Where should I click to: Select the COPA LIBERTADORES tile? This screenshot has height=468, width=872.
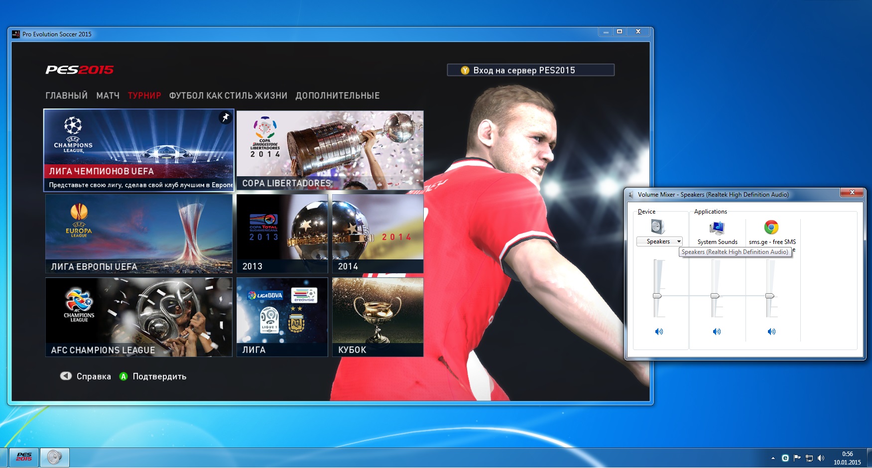[330, 150]
